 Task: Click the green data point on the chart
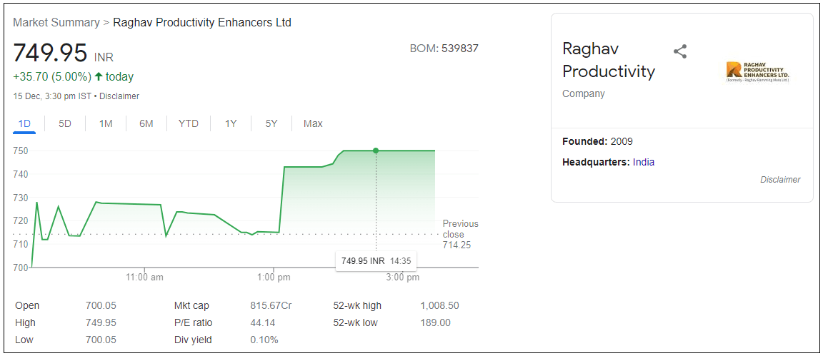376,151
